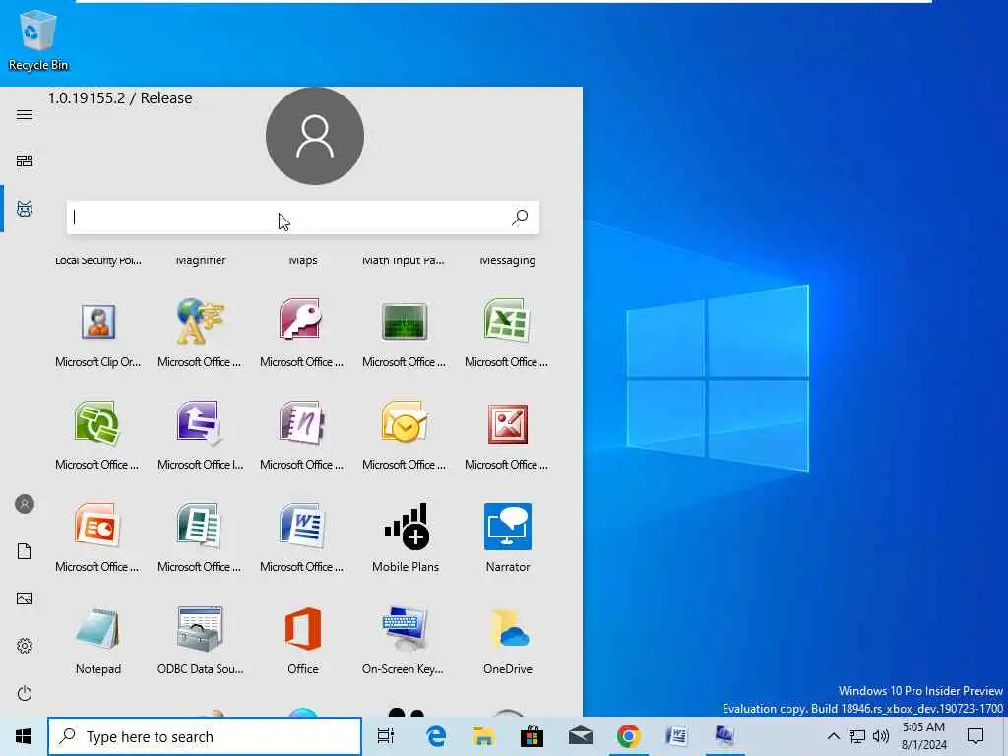Open Notepad

[x=97, y=640]
